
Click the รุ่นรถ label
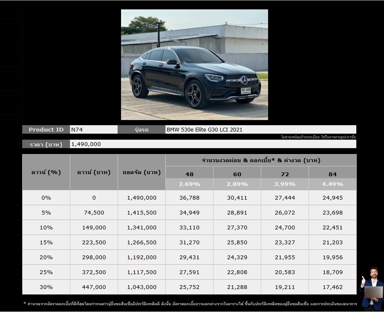coord(141,129)
